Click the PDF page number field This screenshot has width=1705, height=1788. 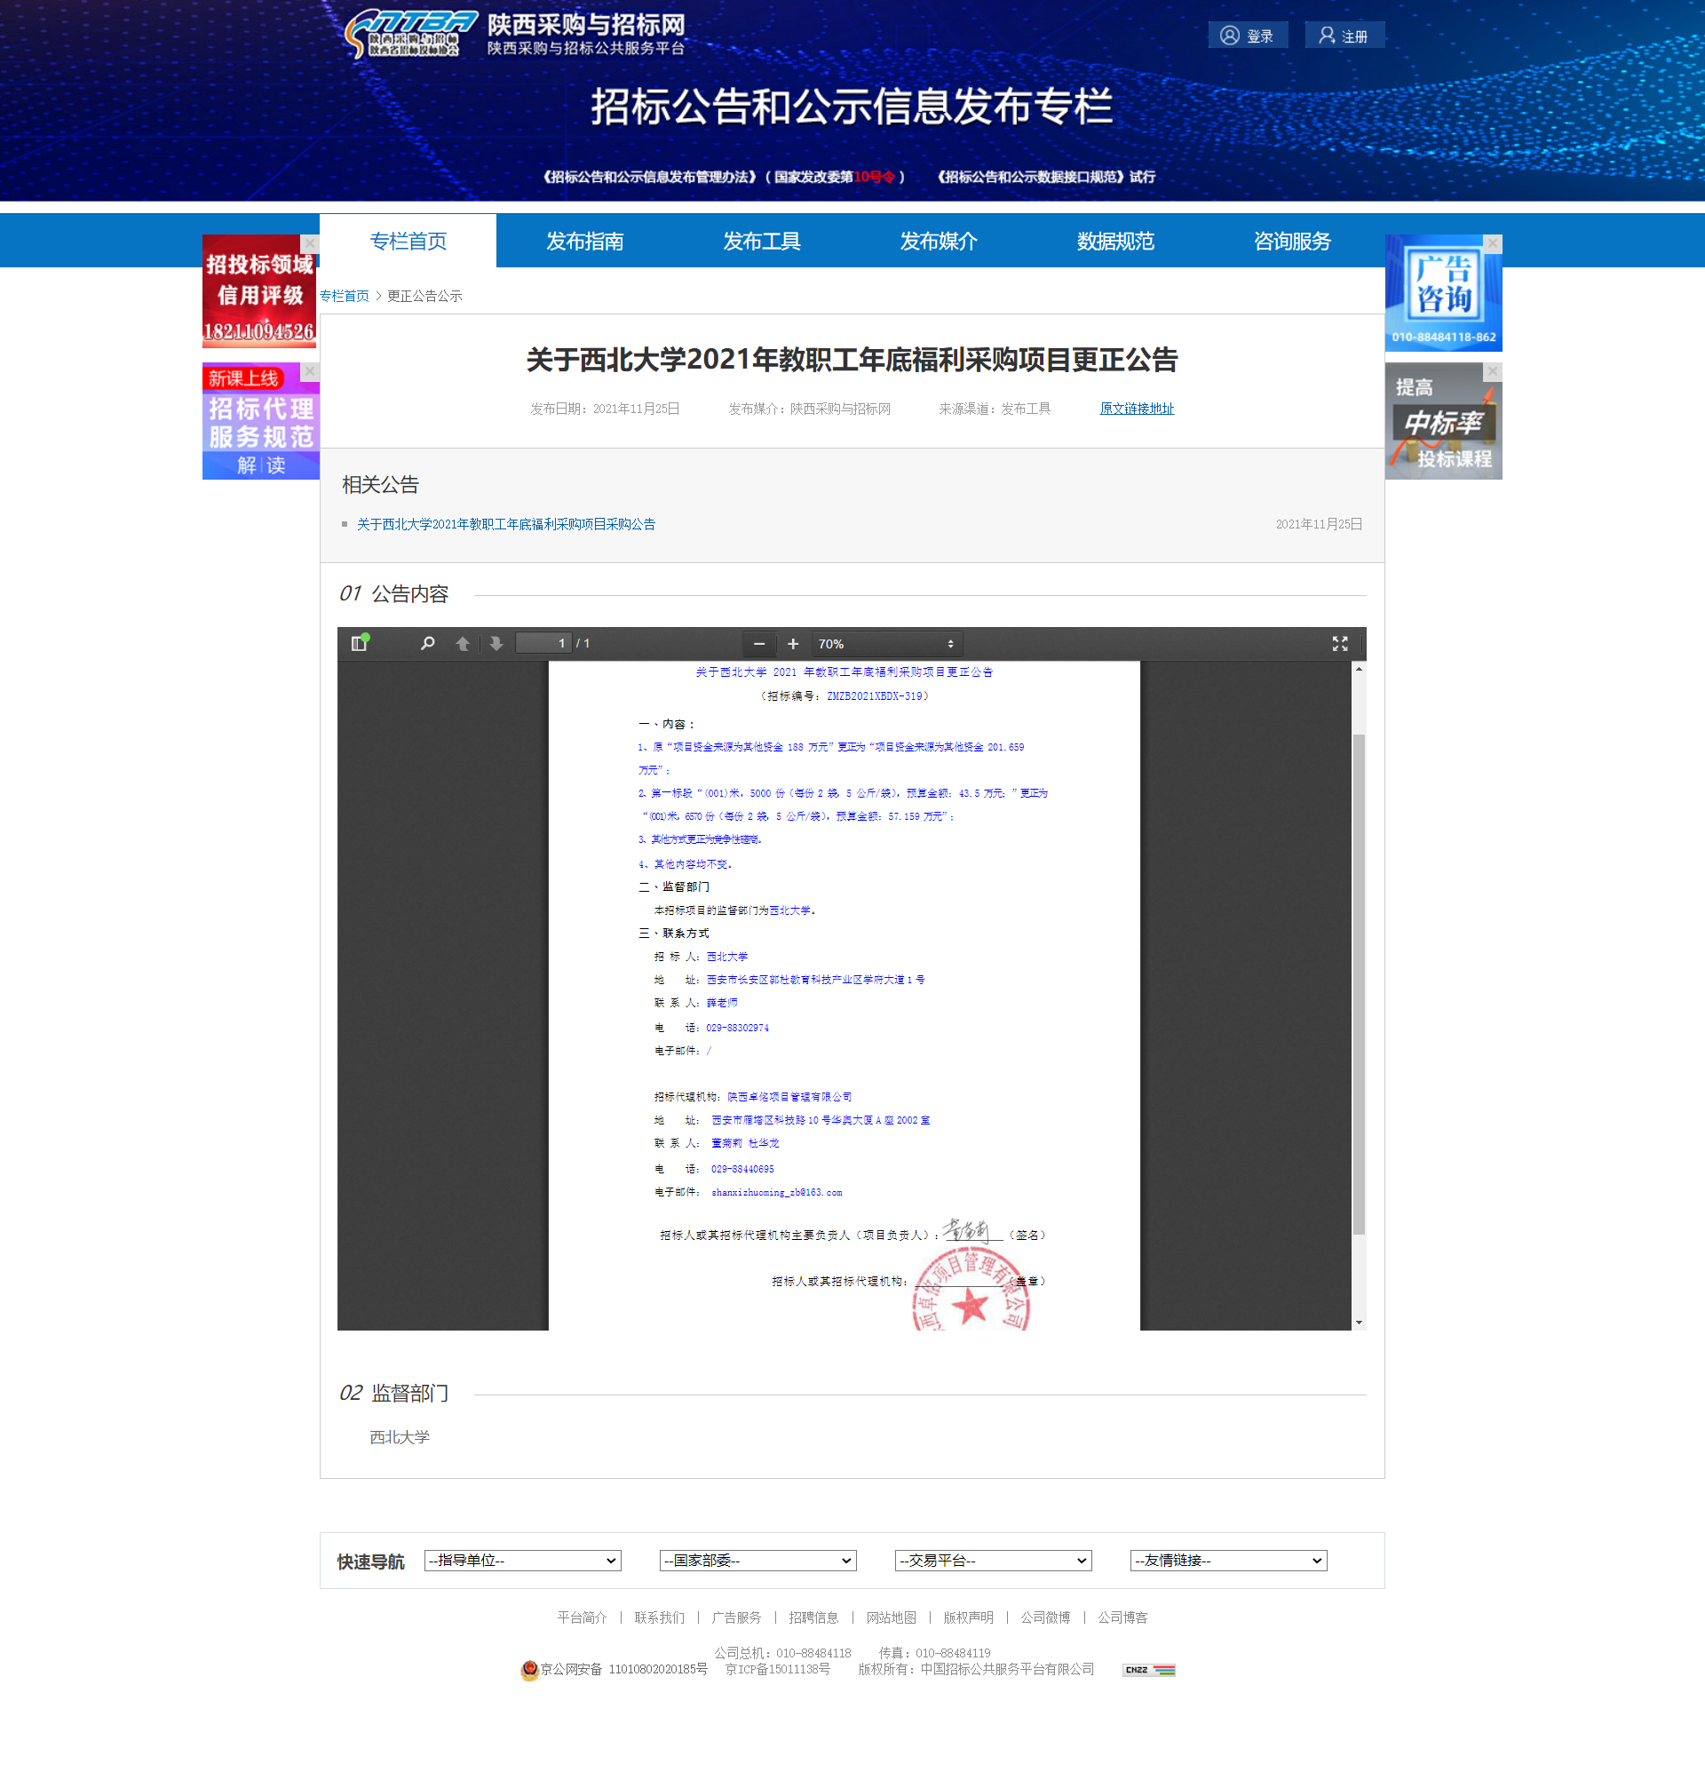[x=543, y=644]
